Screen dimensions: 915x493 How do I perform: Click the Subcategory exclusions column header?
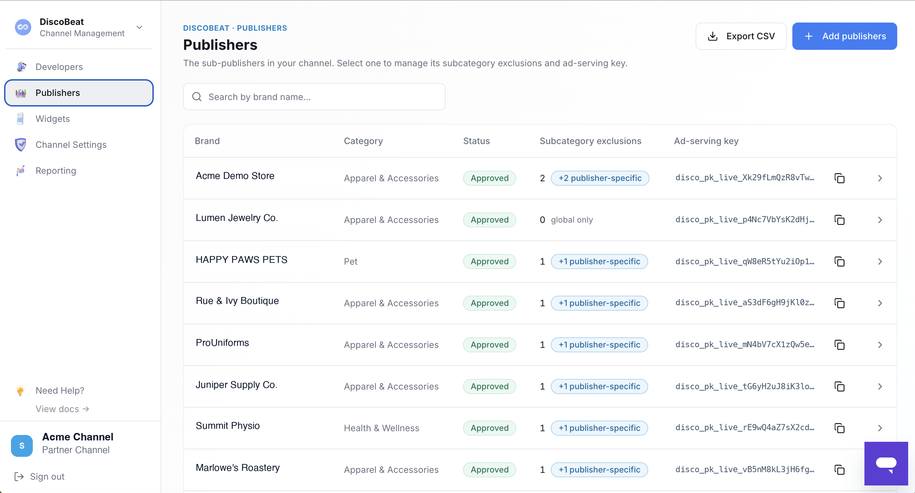[x=590, y=141]
